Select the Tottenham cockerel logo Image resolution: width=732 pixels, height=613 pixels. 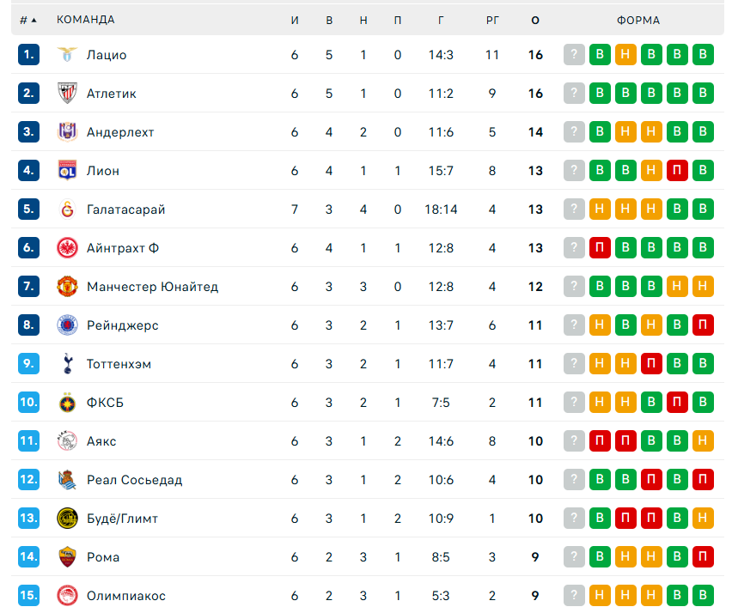(x=67, y=364)
